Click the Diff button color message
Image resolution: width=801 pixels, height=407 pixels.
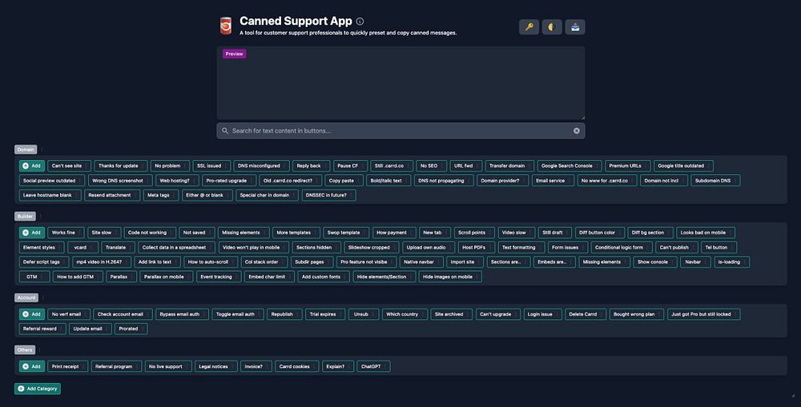pos(599,233)
